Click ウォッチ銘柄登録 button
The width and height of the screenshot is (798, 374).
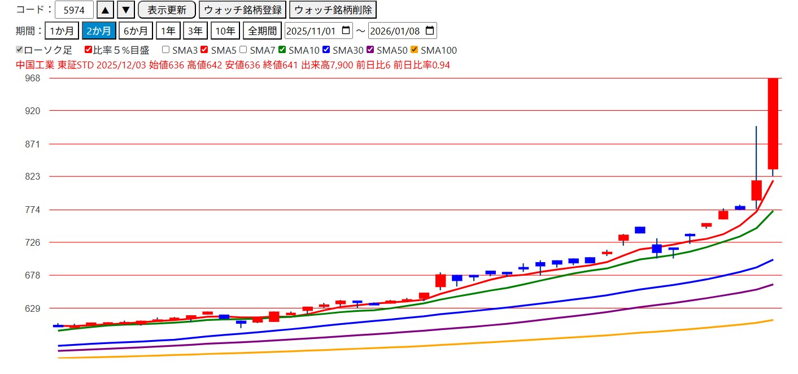click(x=242, y=10)
